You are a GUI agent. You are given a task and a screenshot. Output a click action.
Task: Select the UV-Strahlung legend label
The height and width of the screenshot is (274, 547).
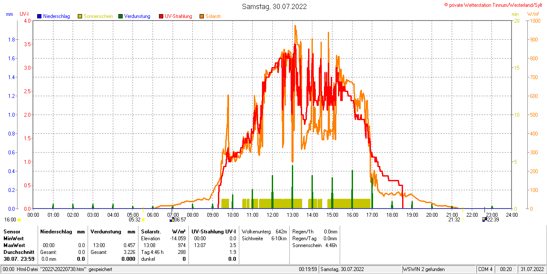[179, 16]
